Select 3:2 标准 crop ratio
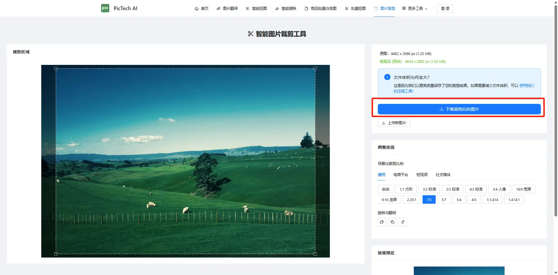This screenshot has width=558, height=275. click(x=429, y=189)
